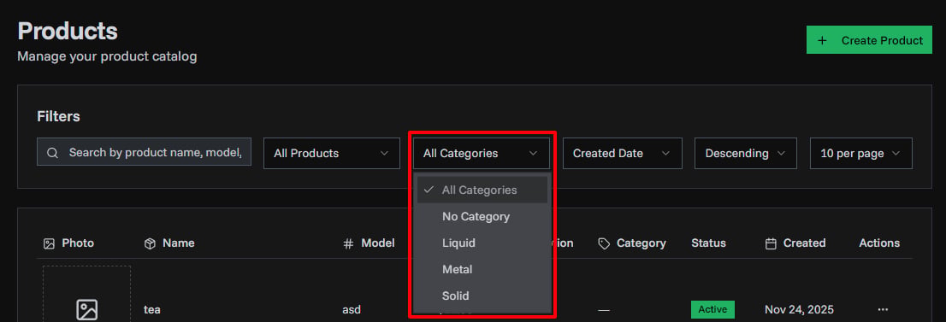Focus the product search input field

[144, 153]
